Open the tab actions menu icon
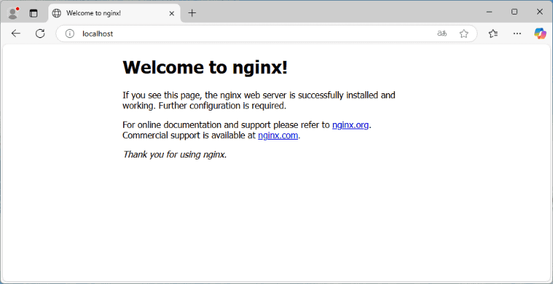The width and height of the screenshot is (553, 284). (33, 13)
